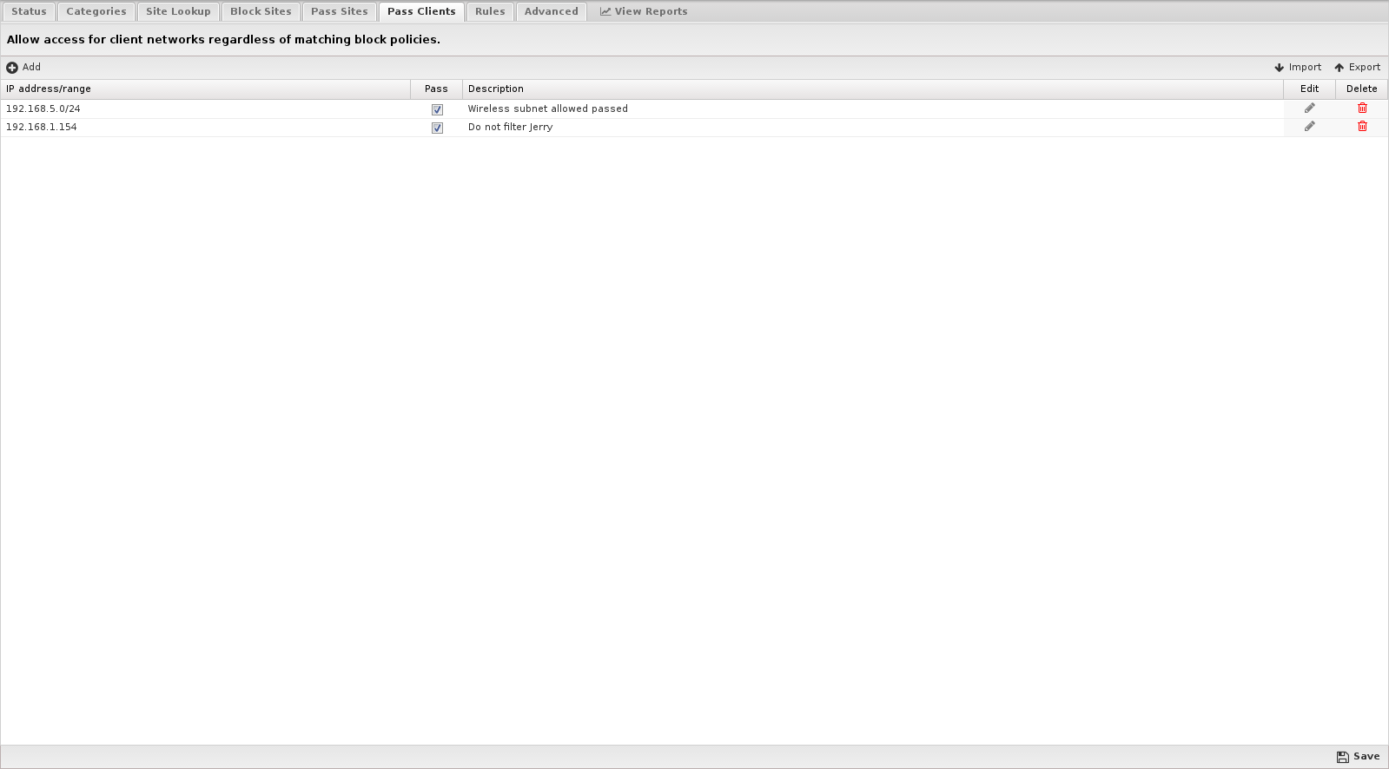Export pass clients list
1389x769 pixels.
[x=1357, y=68]
